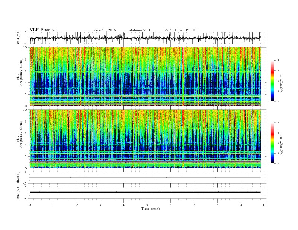The width and height of the screenshot is (298, 230).
Task: Click the "3" time axis tick label
Action: tap(100, 205)
